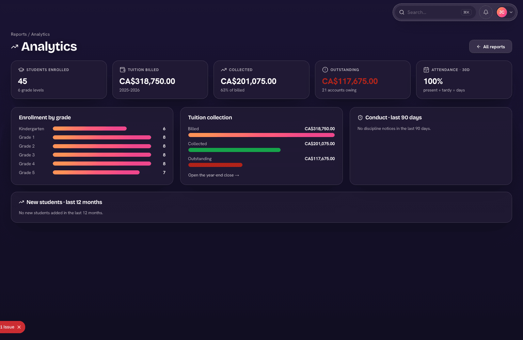Click the 100% attendance value

[x=433, y=81]
